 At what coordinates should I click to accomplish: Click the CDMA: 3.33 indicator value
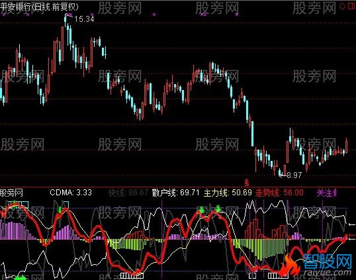pos(71,193)
